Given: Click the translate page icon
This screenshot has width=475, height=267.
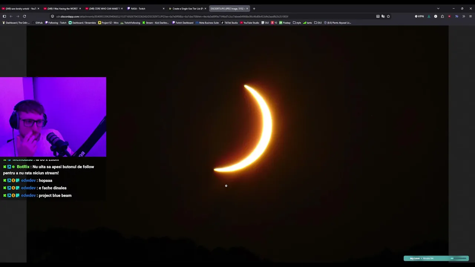Looking at the screenshot, I should [x=383, y=16].
